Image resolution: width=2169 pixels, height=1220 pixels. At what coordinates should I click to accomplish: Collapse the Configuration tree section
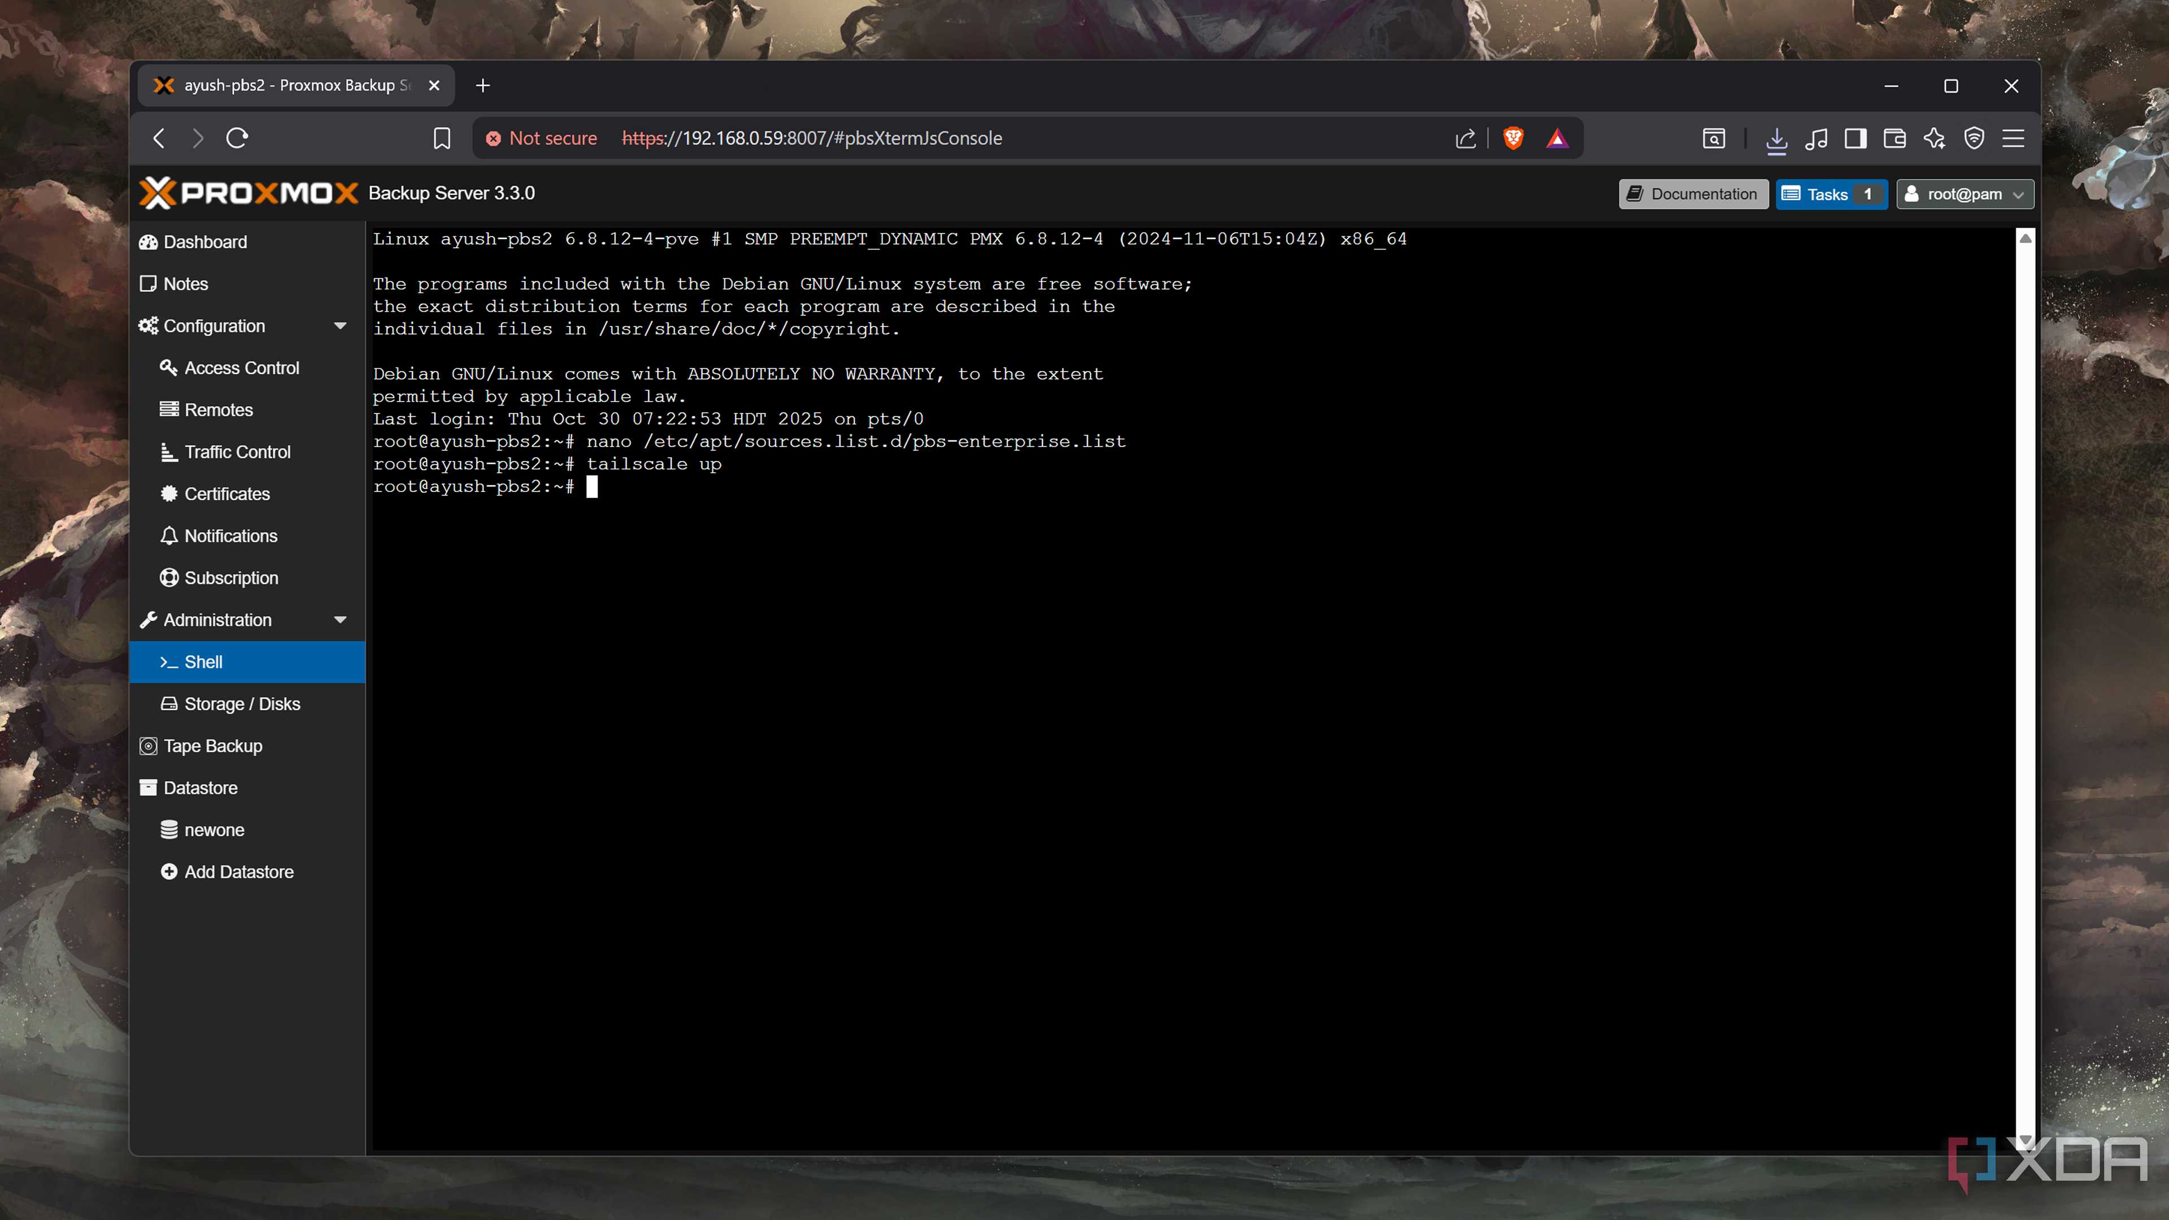tap(340, 326)
